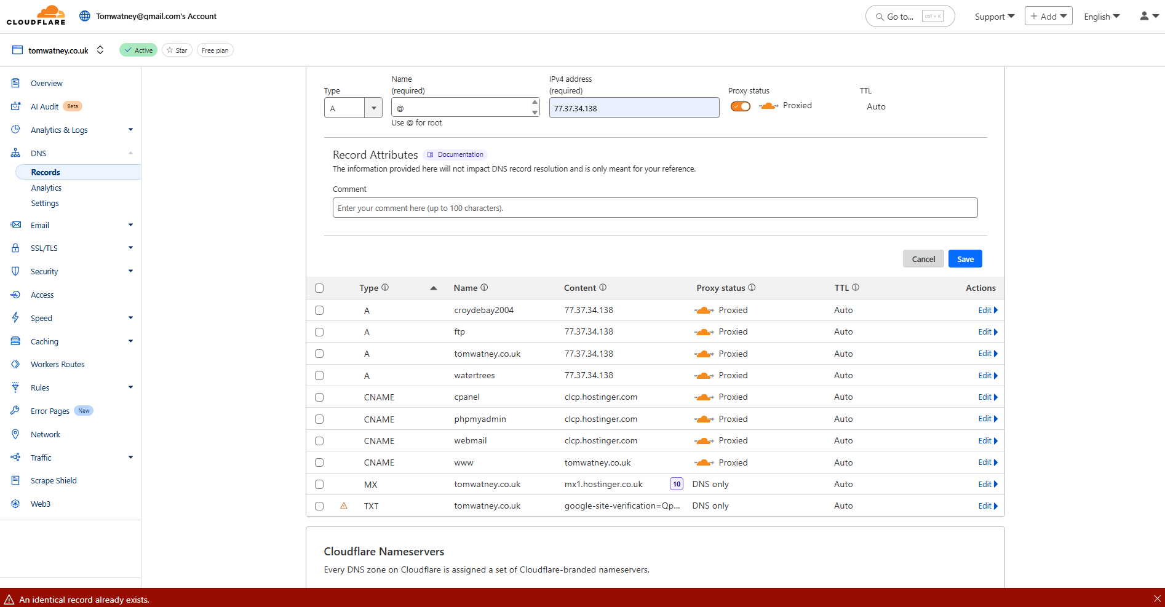Open DNS Records page
1165x607 pixels.
(x=46, y=172)
